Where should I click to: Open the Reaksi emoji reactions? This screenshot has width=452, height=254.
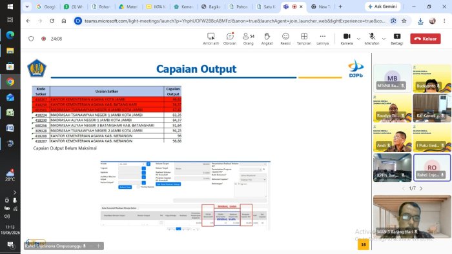(285, 39)
